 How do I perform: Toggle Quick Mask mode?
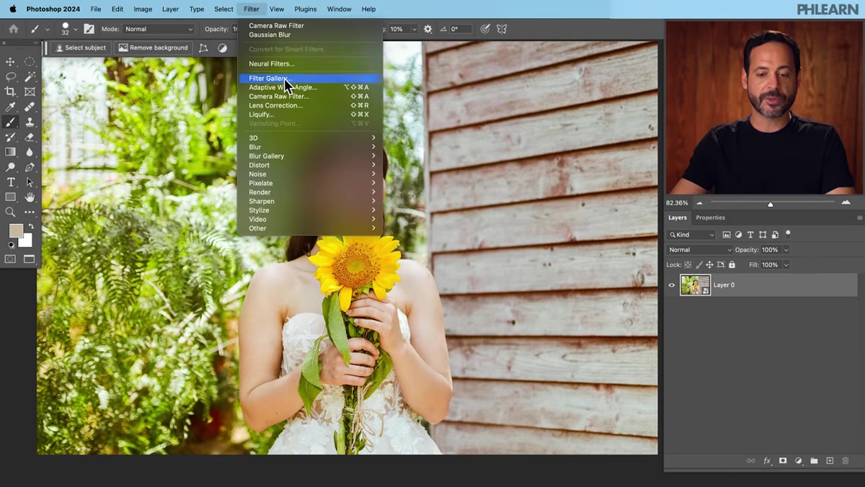[x=11, y=259]
